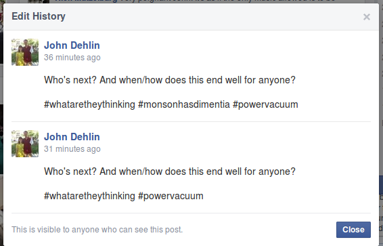Click the divider line between the two edit entries
This screenshot has width=383, height=246.
coord(191,121)
